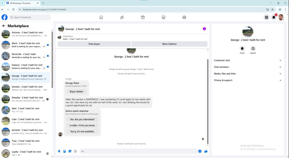Open the Facebook home logo
Viewport: 289px width, 158px height.
[5, 17]
